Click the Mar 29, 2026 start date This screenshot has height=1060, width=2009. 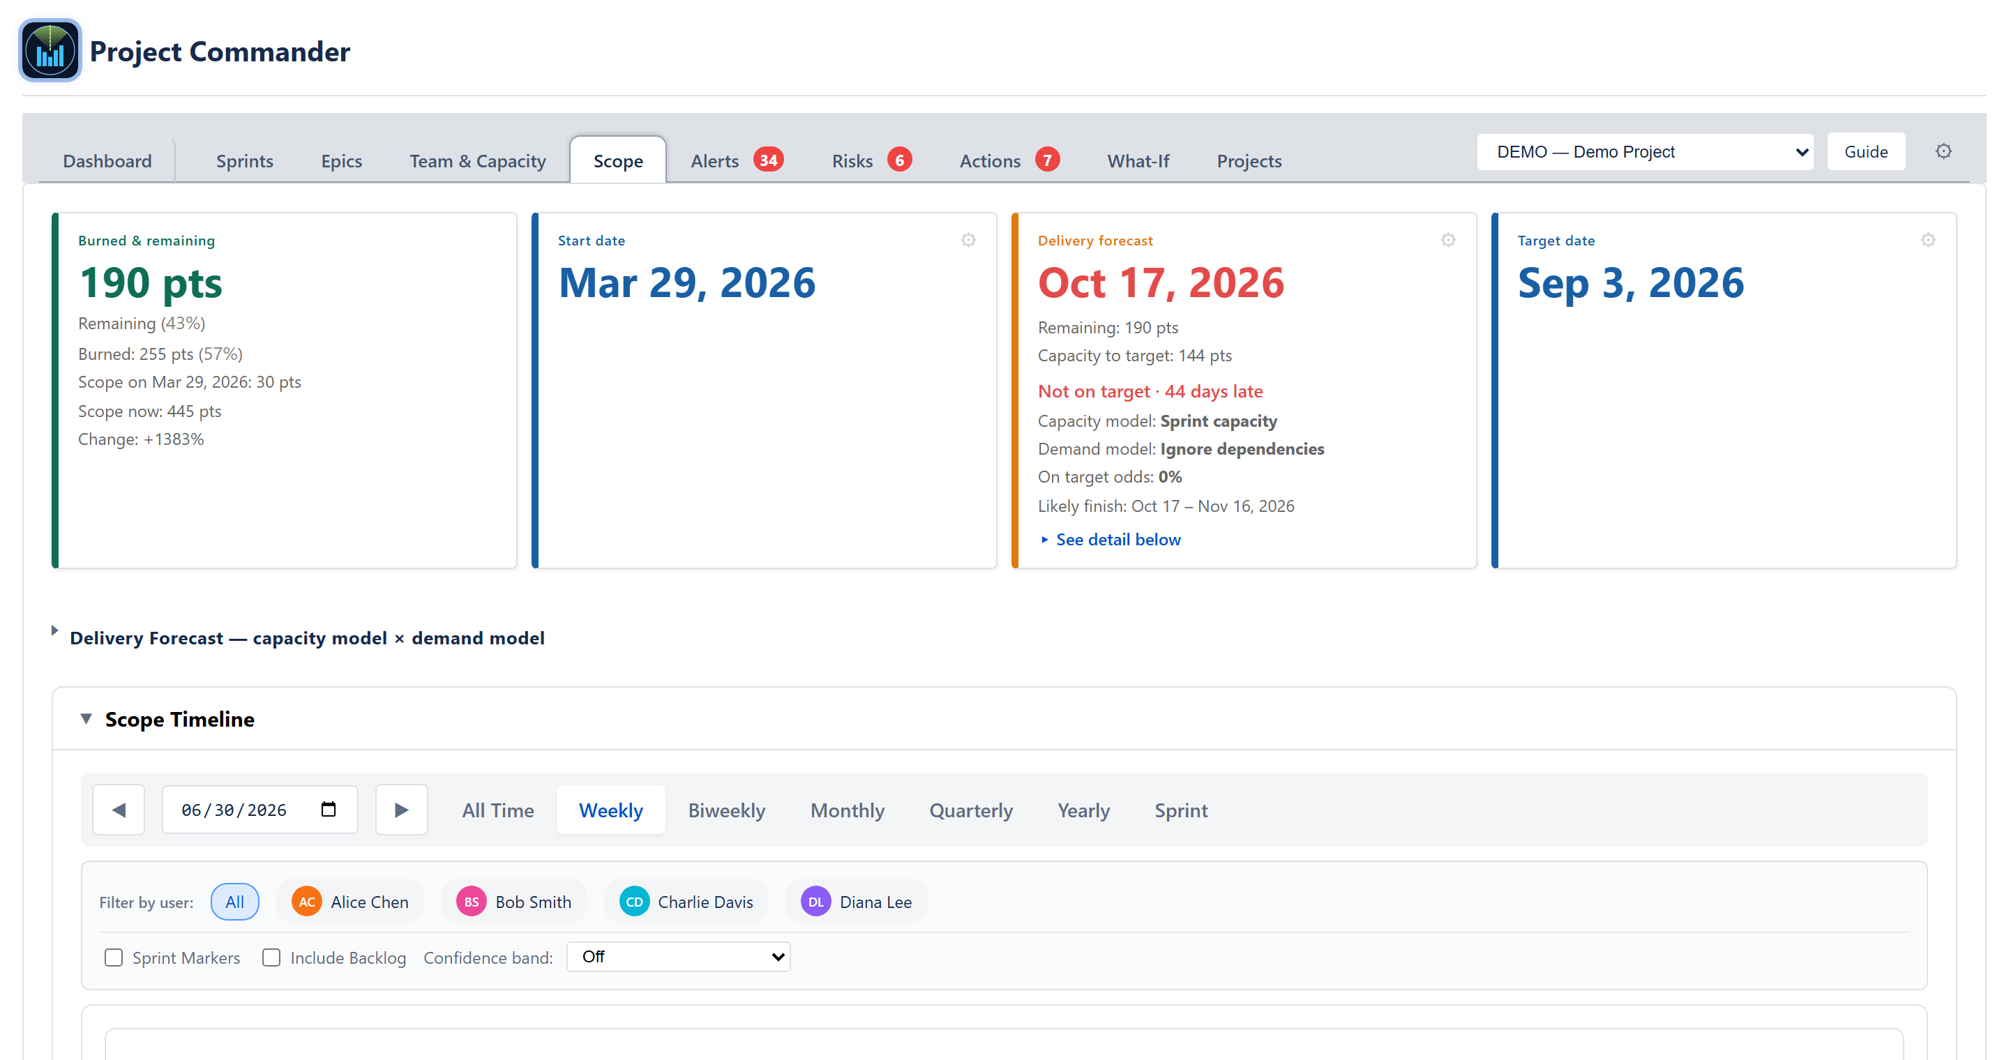tap(687, 282)
